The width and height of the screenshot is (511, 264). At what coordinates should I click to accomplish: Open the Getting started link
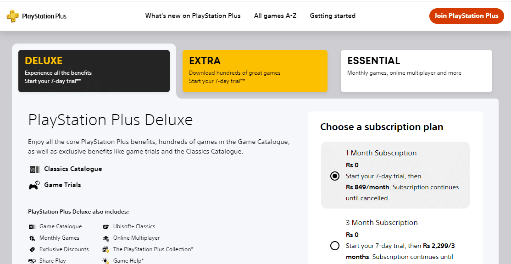(332, 16)
